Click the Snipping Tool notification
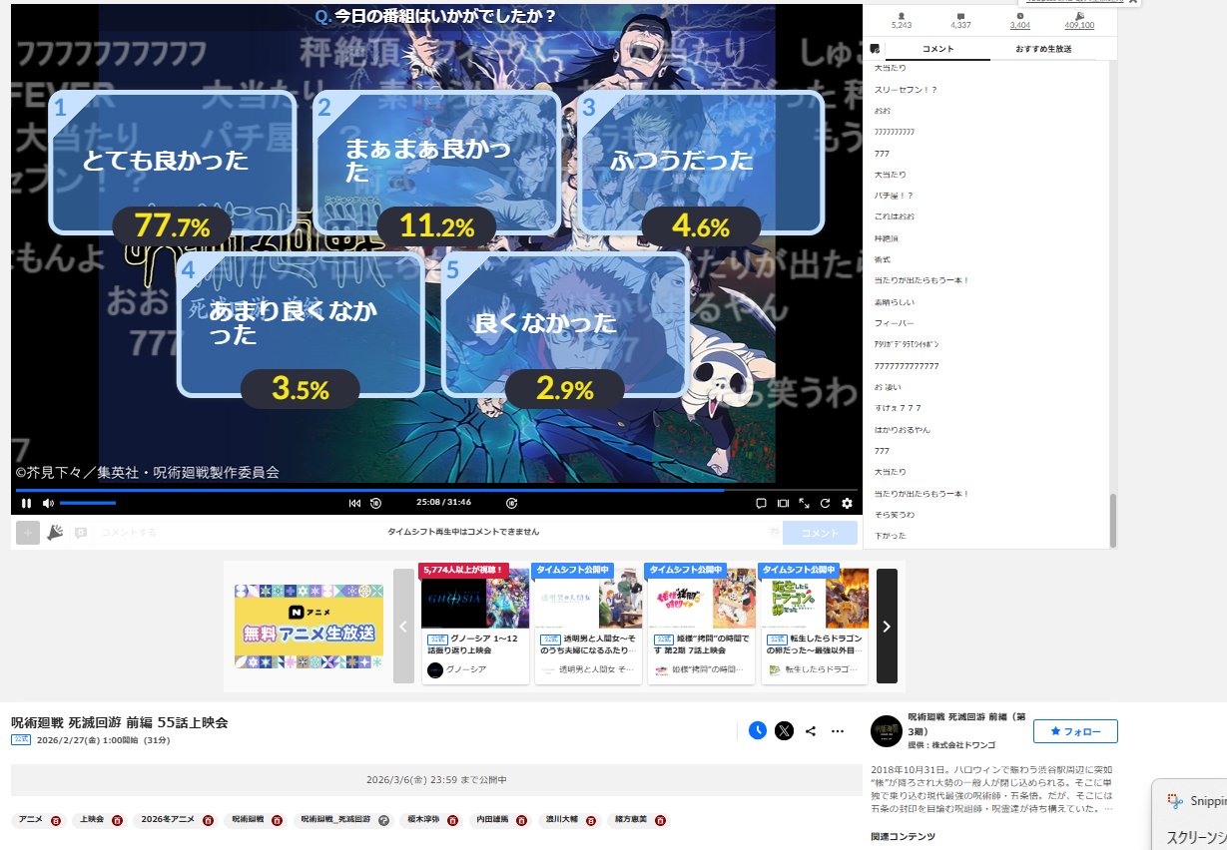 click(x=1189, y=814)
